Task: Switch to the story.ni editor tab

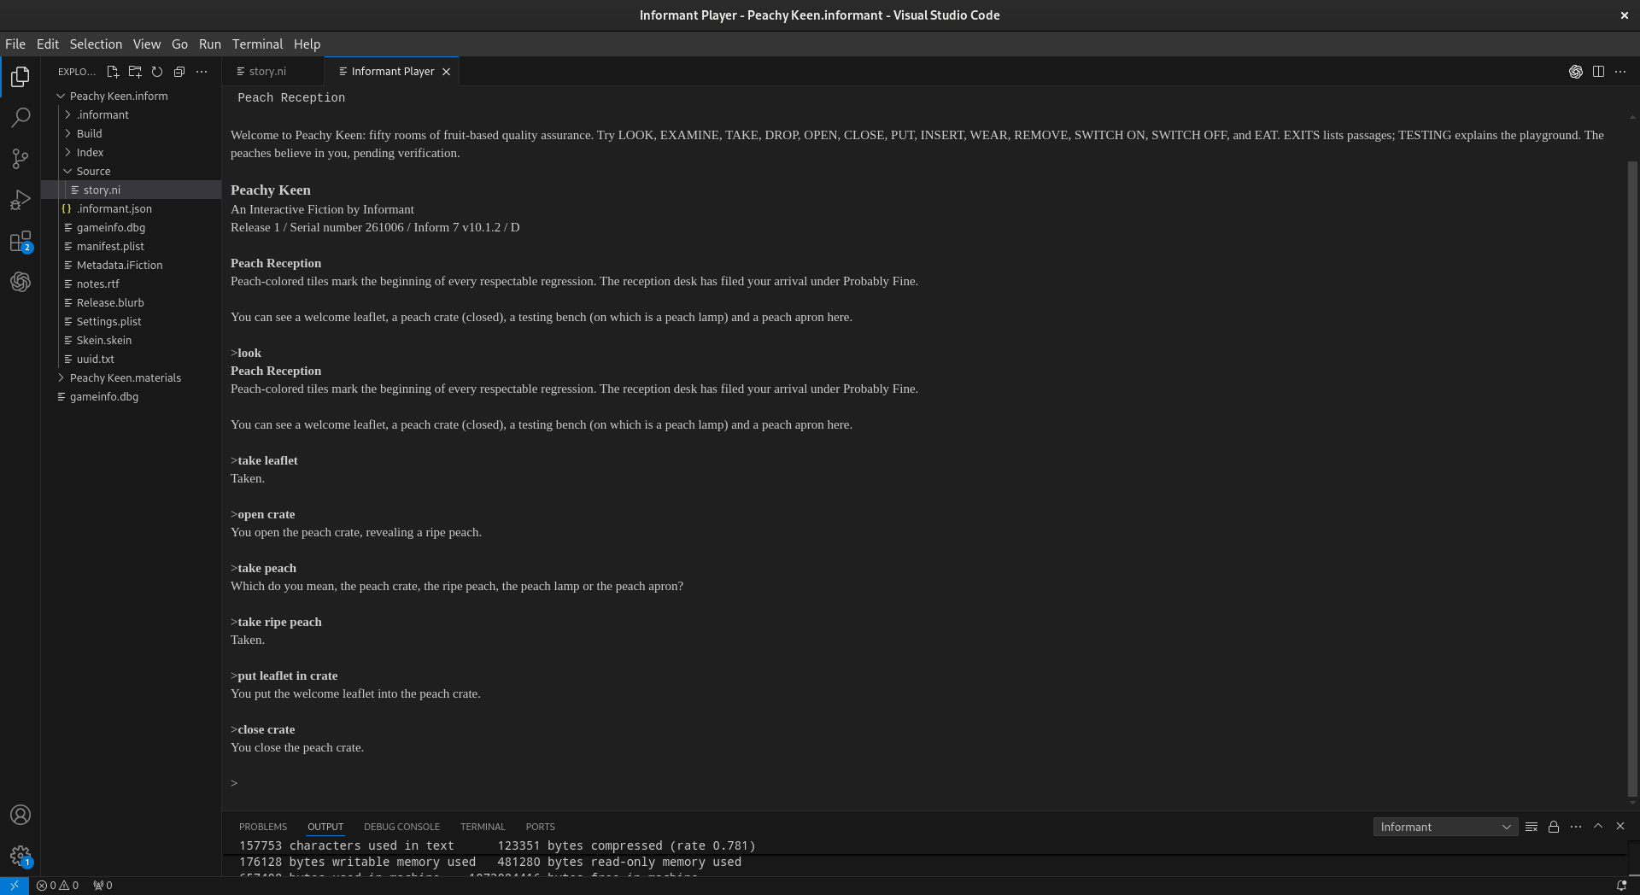Action: pyautogui.click(x=267, y=72)
